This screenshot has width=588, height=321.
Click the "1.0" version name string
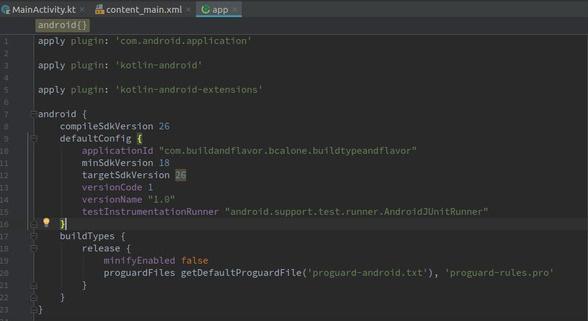click(161, 199)
